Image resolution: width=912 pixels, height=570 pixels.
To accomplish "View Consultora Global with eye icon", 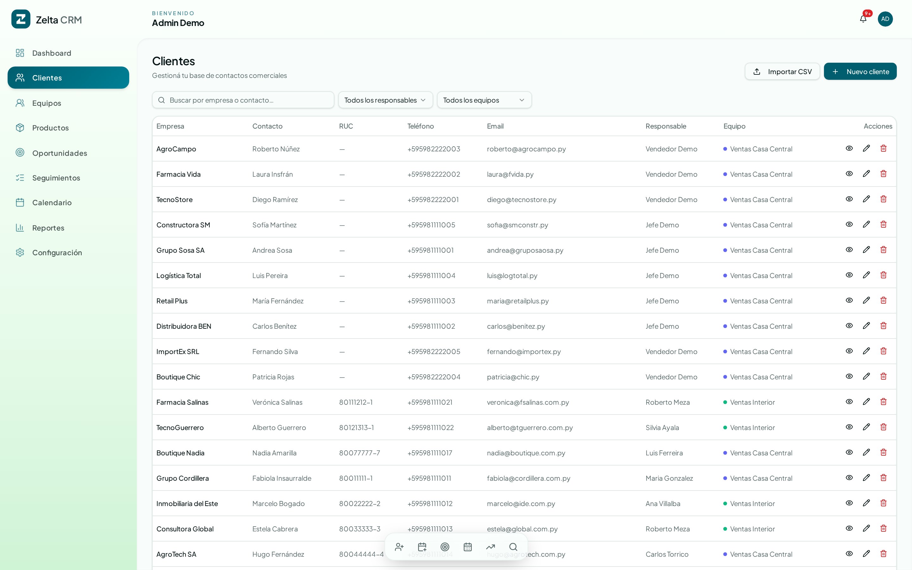I will pos(849,529).
